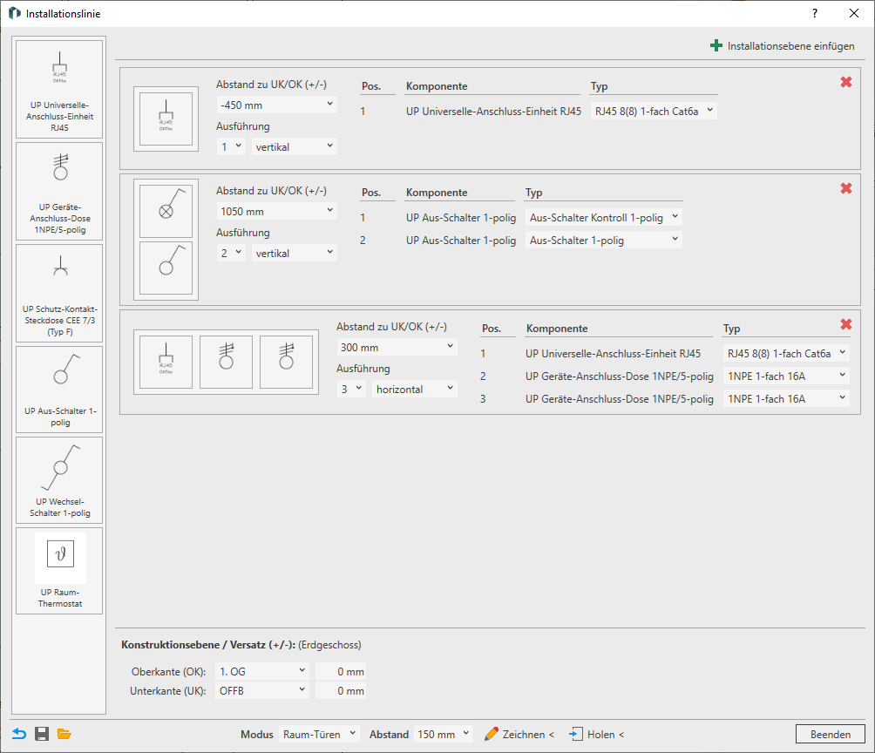Open the Abstand 150 mm dropdown
The image size is (875, 753).
tap(444, 734)
